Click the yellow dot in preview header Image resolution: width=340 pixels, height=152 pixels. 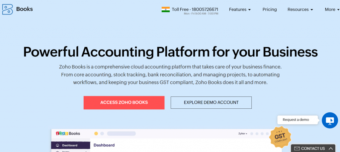pyautogui.click(x=96, y=133)
